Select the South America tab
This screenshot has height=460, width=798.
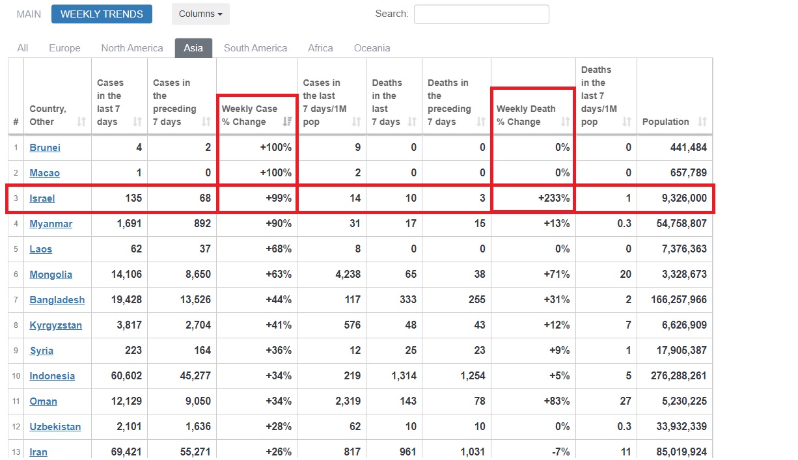255,48
